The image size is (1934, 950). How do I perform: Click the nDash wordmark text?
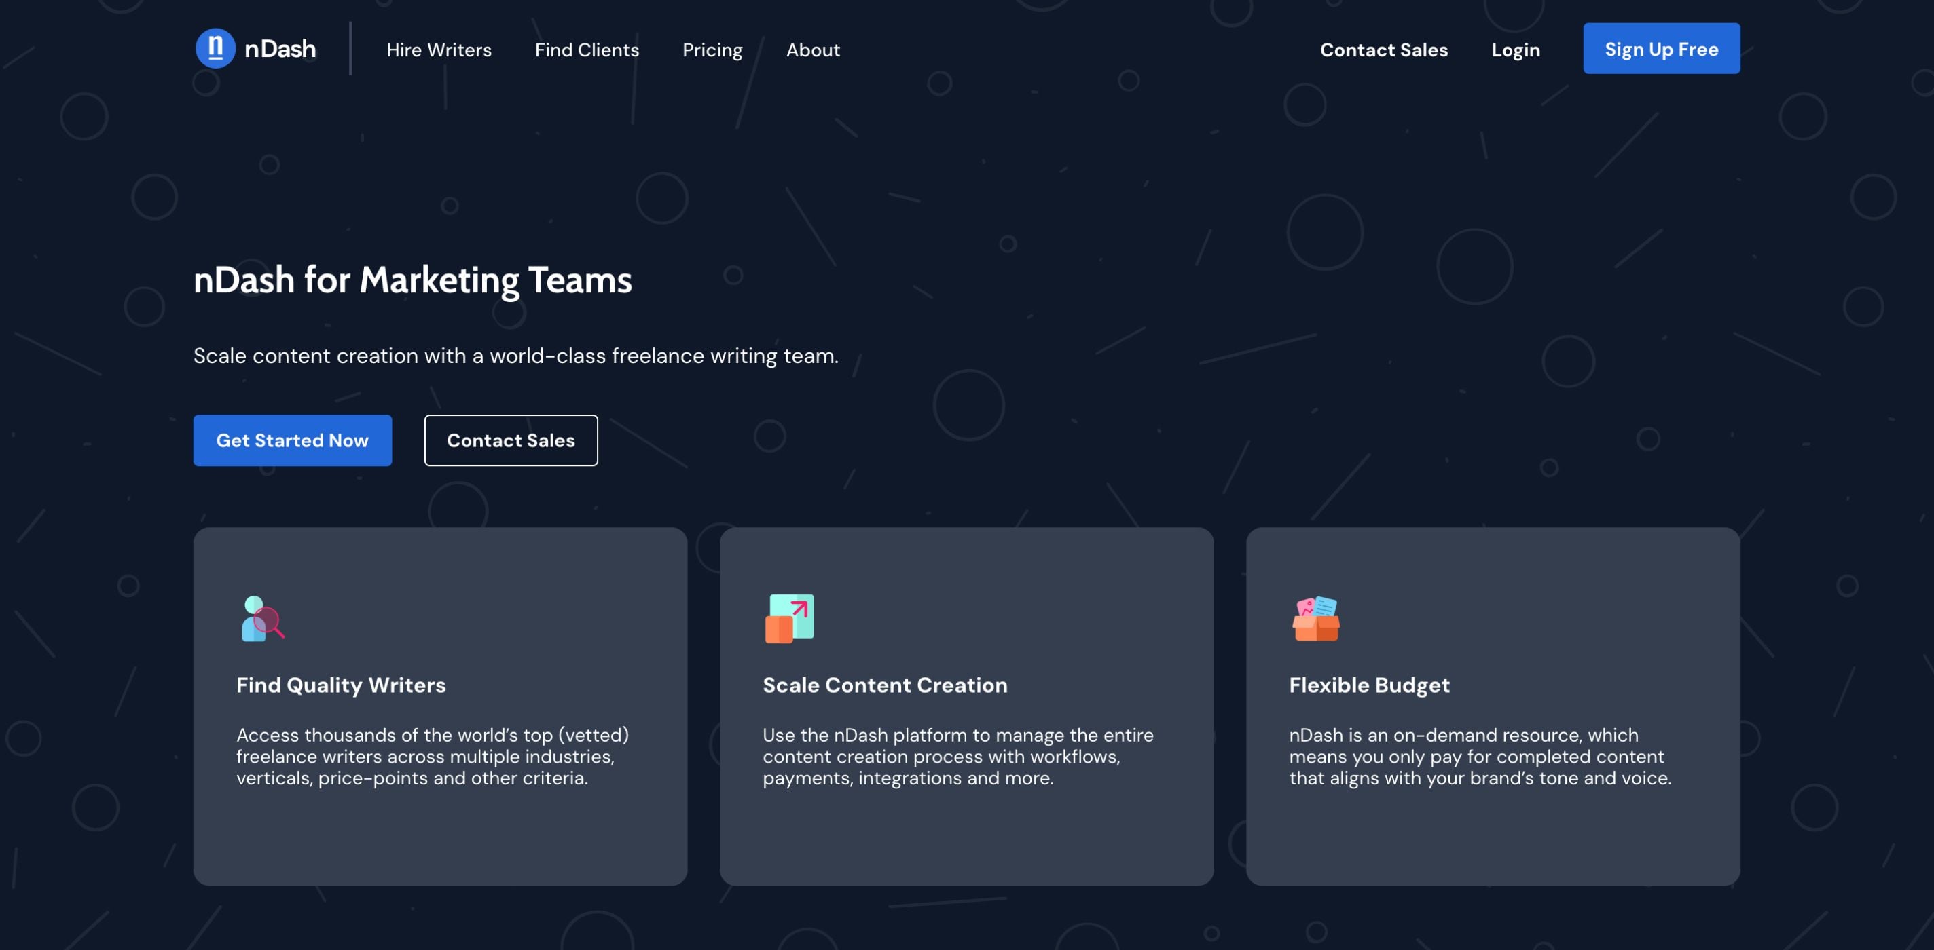[280, 49]
